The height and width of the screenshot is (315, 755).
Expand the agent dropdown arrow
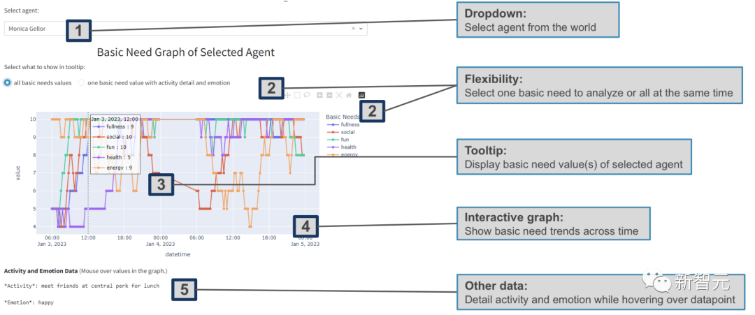[361, 29]
